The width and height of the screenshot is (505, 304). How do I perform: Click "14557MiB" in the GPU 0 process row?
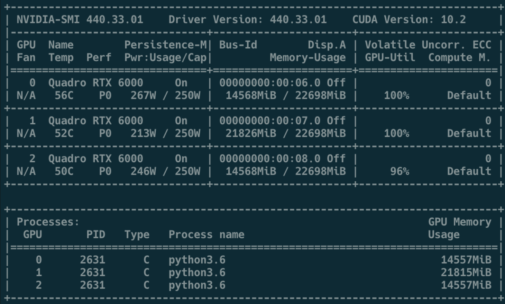coord(466,260)
